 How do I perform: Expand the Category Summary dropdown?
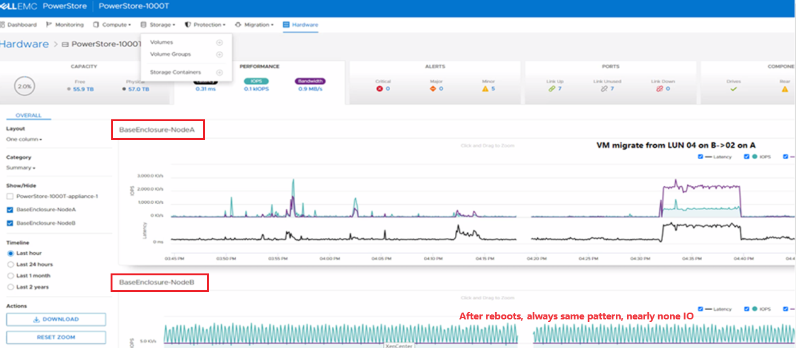(21, 168)
